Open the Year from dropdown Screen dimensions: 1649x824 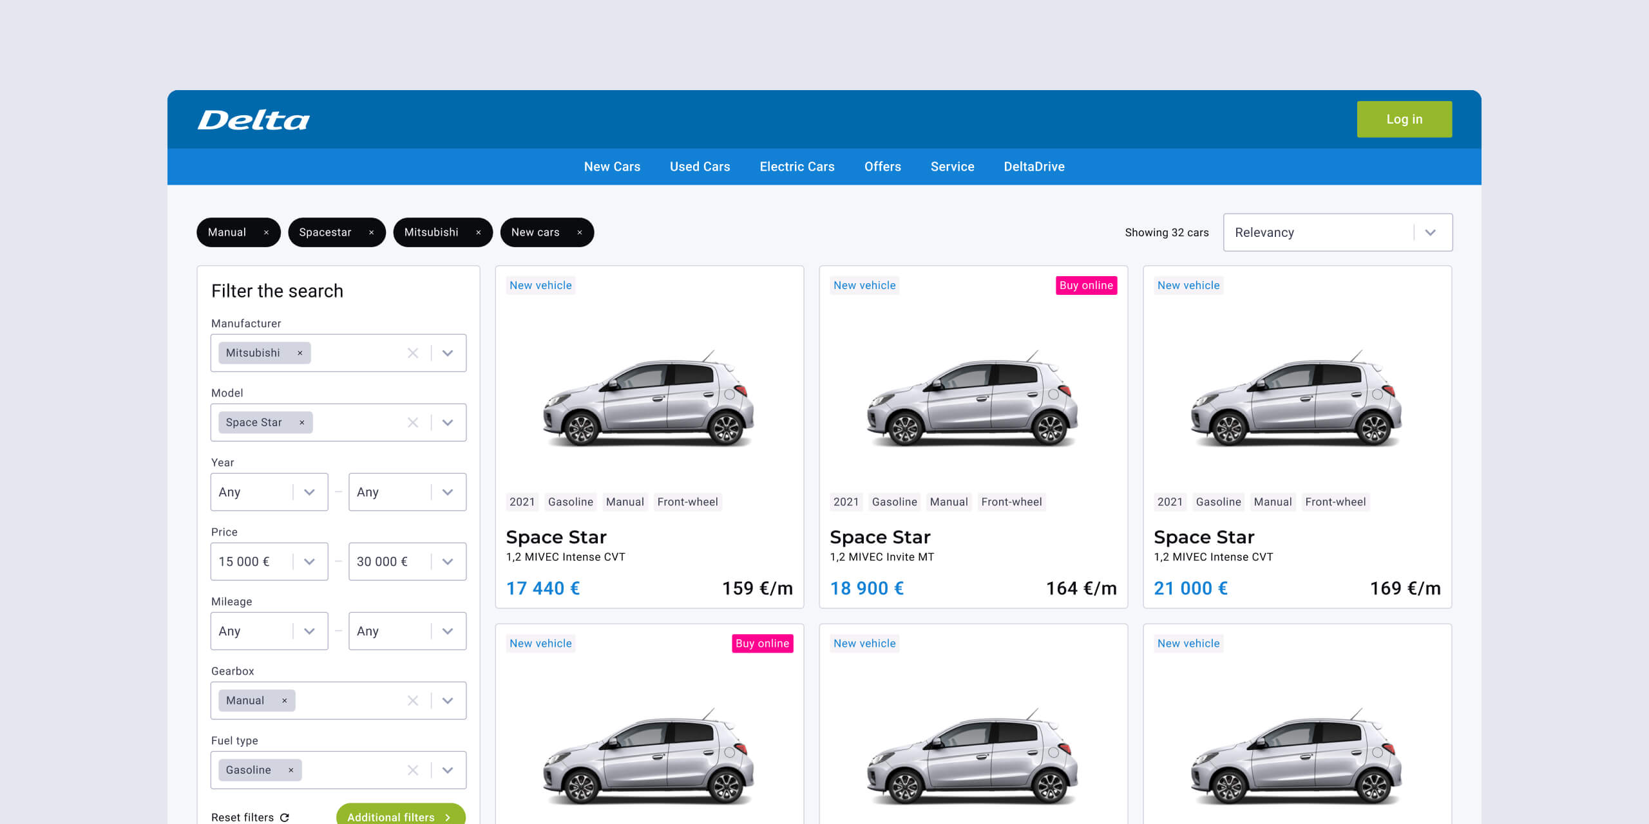point(269,492)
